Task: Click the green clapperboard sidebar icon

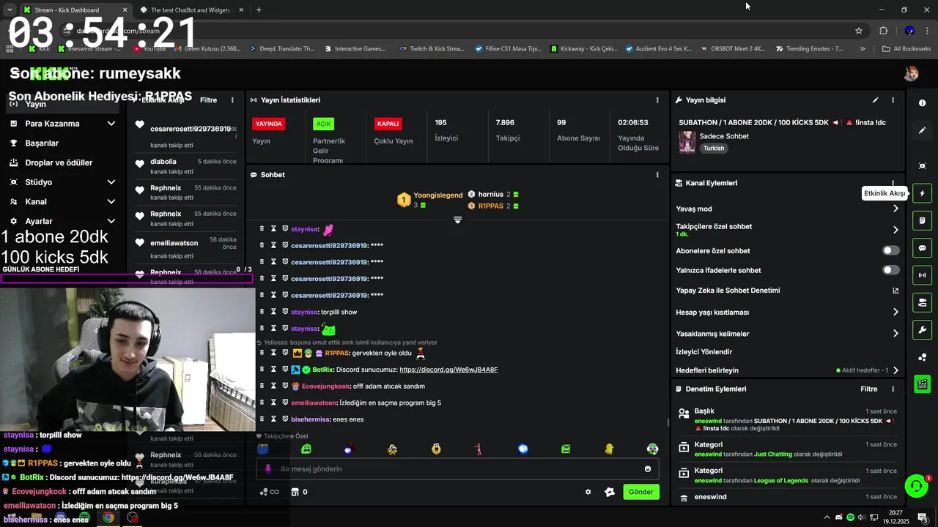Action: point(922,384)
